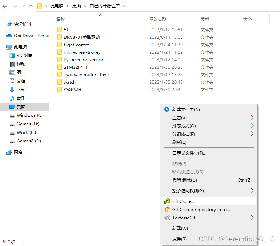
Task: Sort files by 大小 column
Action: (x=248, y=19)
